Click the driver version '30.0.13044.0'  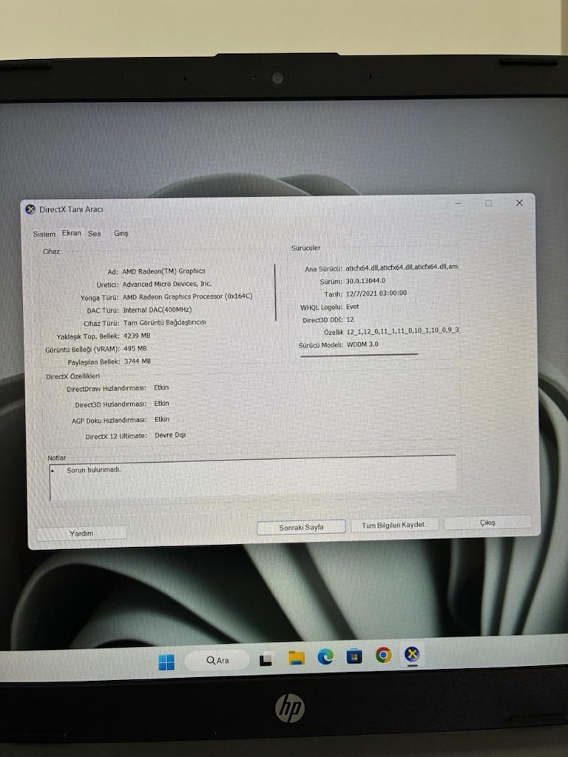[365, 280]
